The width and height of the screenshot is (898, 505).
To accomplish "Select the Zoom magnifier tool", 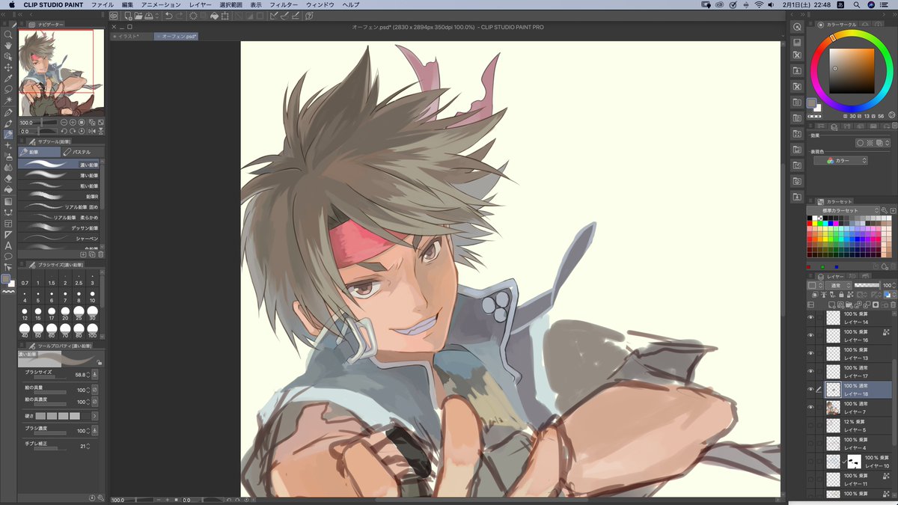I will 8,34.
